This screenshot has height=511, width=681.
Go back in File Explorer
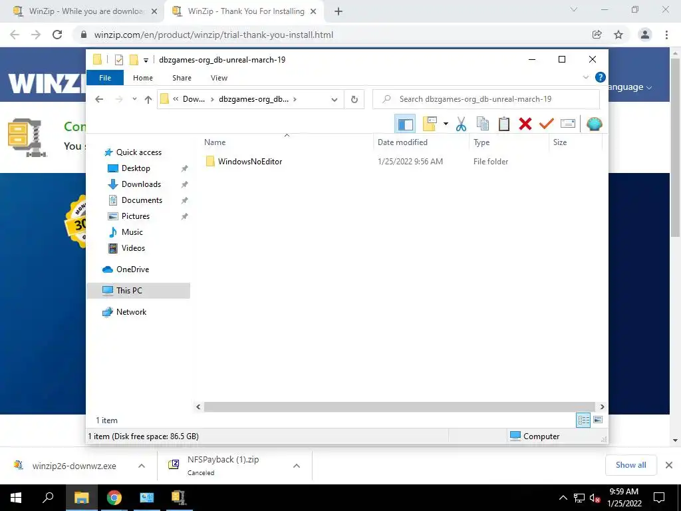[x=99, y=99]
